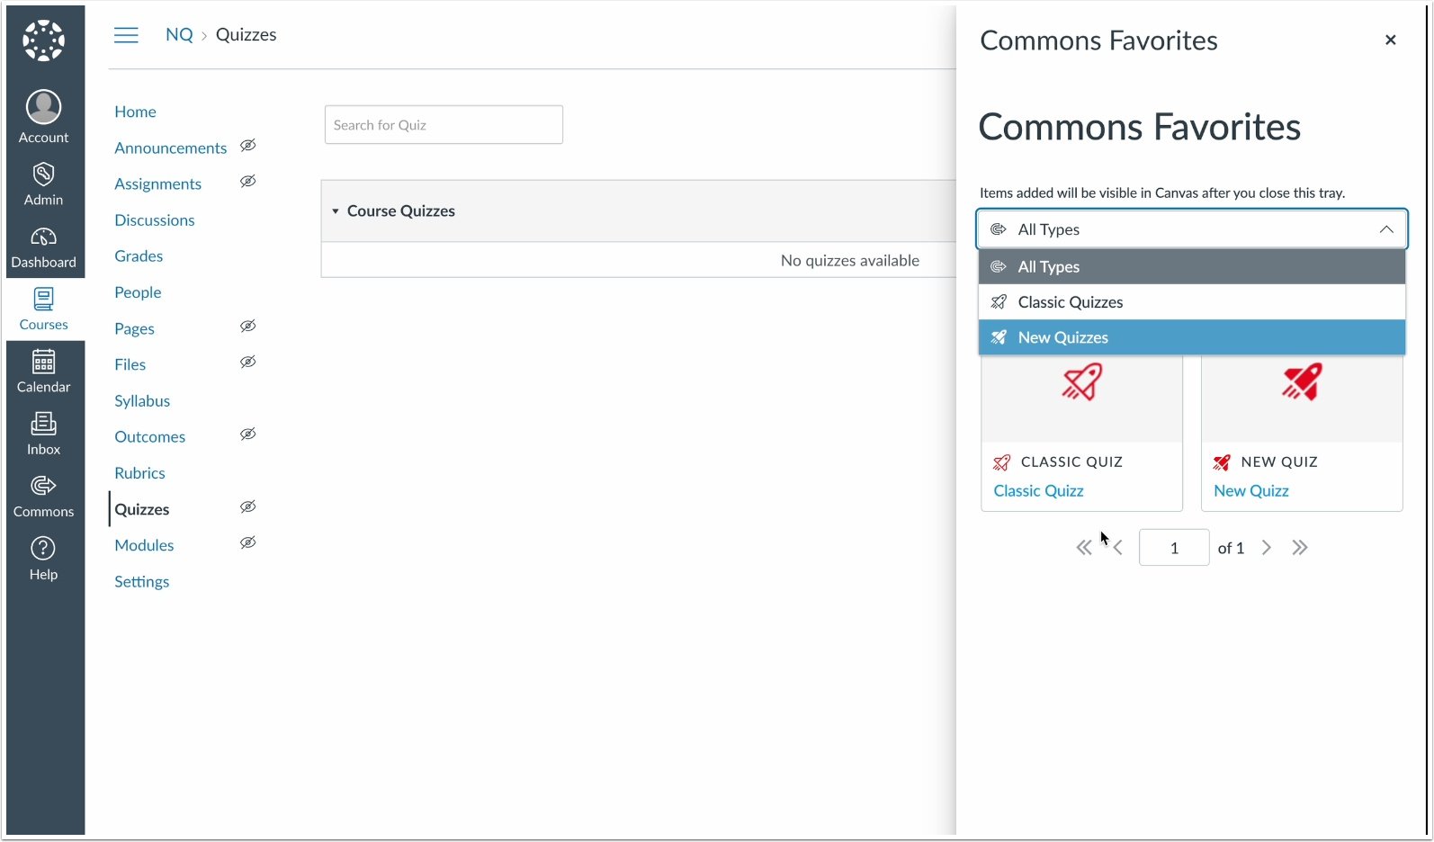Click the Search for Quiz field
This screenshot has height=842, width=1434.
point(444,125)
